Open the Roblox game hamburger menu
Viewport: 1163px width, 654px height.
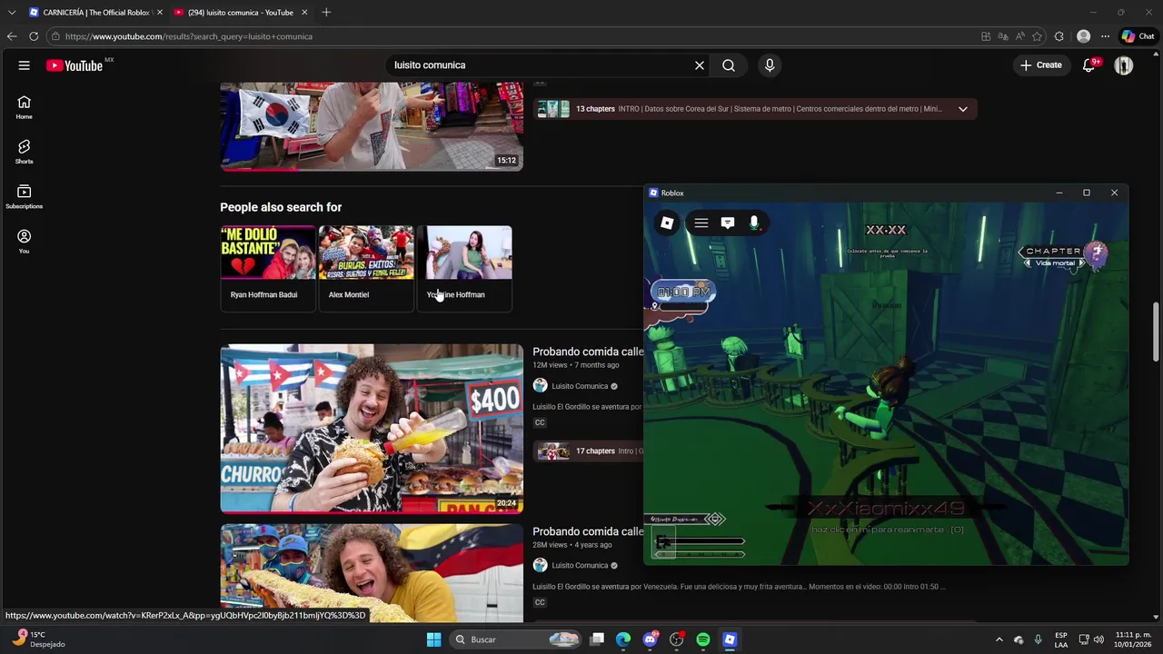tap(701, 223)
